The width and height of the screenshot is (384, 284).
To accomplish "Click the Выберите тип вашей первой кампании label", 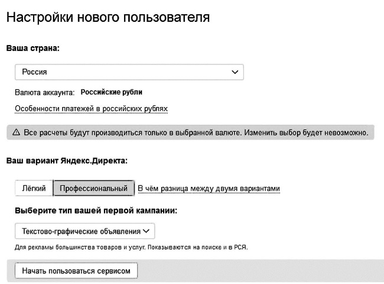I will click(96, 210).
